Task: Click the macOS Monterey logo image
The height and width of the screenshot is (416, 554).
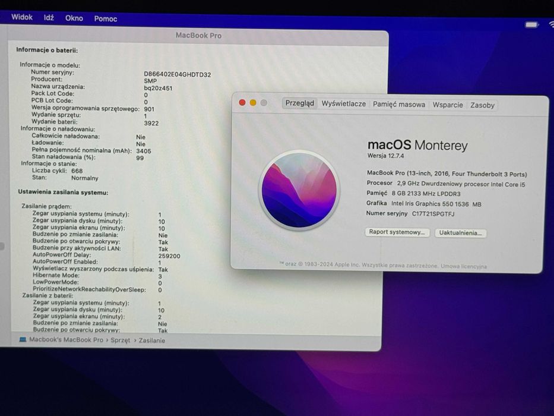Action: pos(299,190)
